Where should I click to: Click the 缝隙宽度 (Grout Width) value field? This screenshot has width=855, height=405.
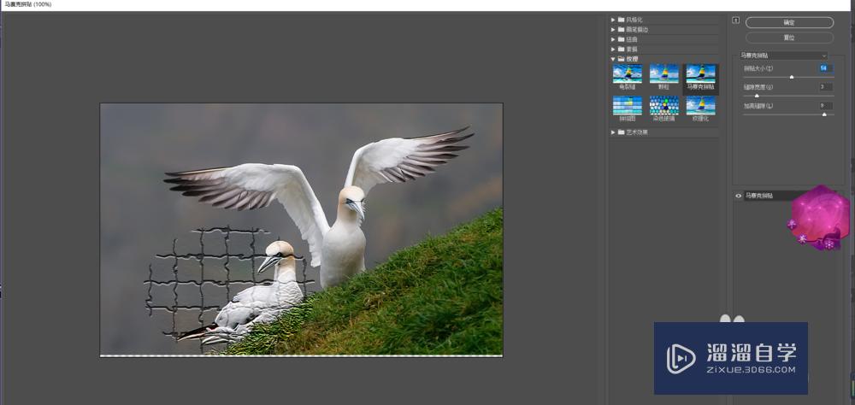[825, 86]
